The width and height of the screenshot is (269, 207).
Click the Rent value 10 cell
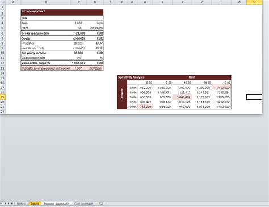coord(79,28)
